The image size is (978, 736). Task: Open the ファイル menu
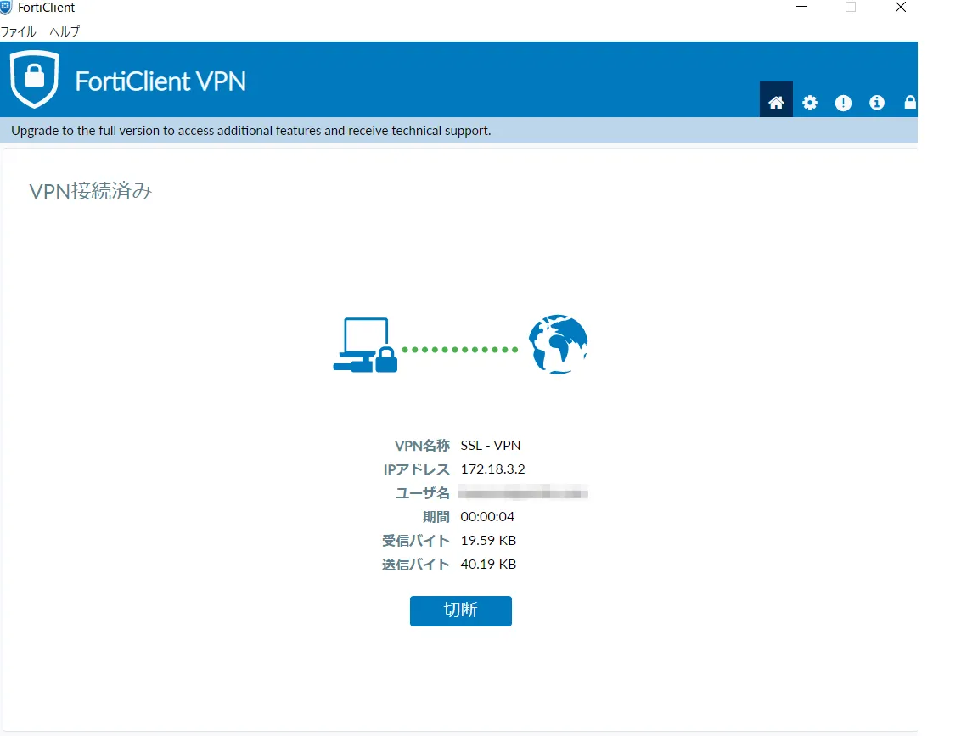[18, 31]
